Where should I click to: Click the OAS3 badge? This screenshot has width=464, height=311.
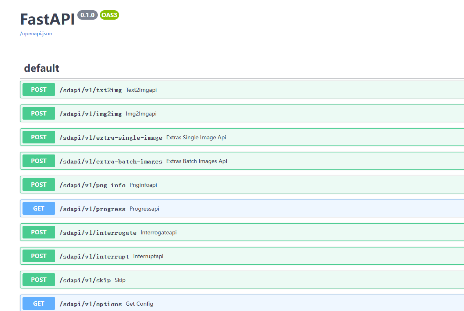tap(110, 15)
